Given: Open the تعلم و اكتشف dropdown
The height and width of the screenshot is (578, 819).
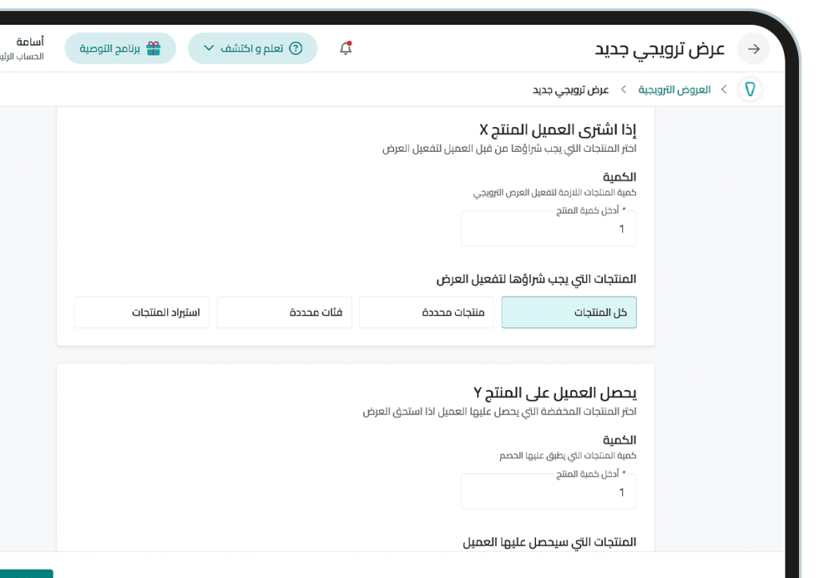Looking at the screenshot, I should click(x=253, y=49).
